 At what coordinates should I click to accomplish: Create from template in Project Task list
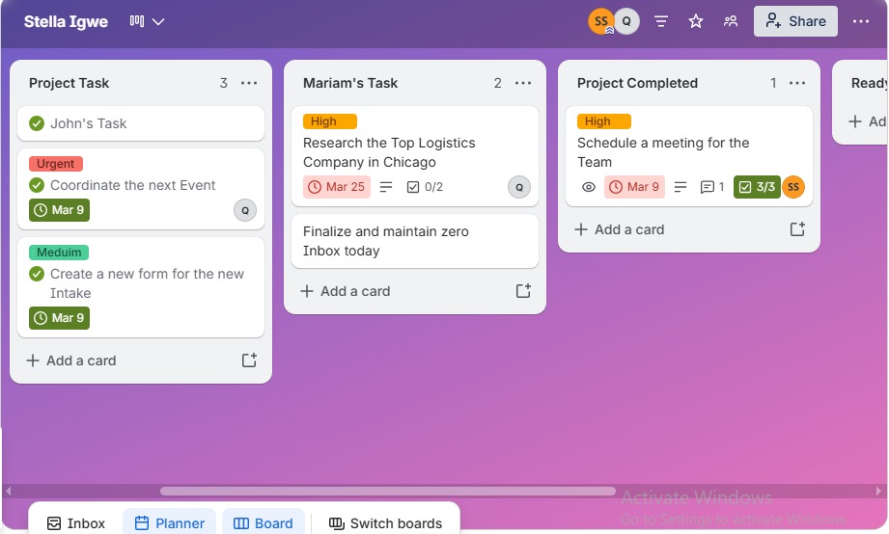coord(249,360)
